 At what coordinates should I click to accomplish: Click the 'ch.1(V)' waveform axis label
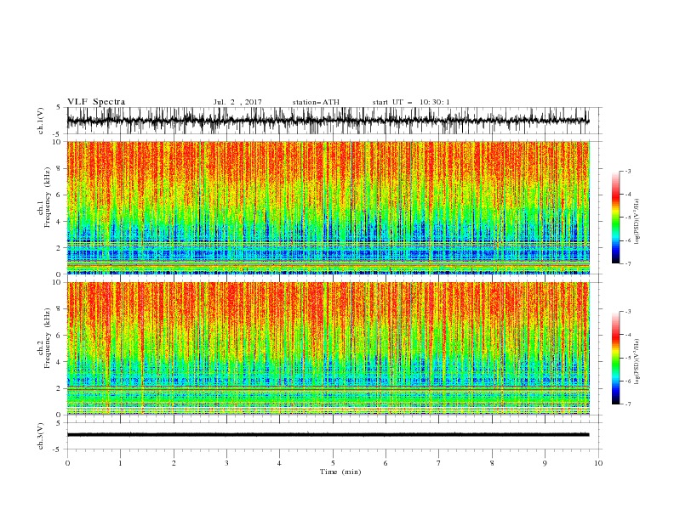tap(41, 121)
